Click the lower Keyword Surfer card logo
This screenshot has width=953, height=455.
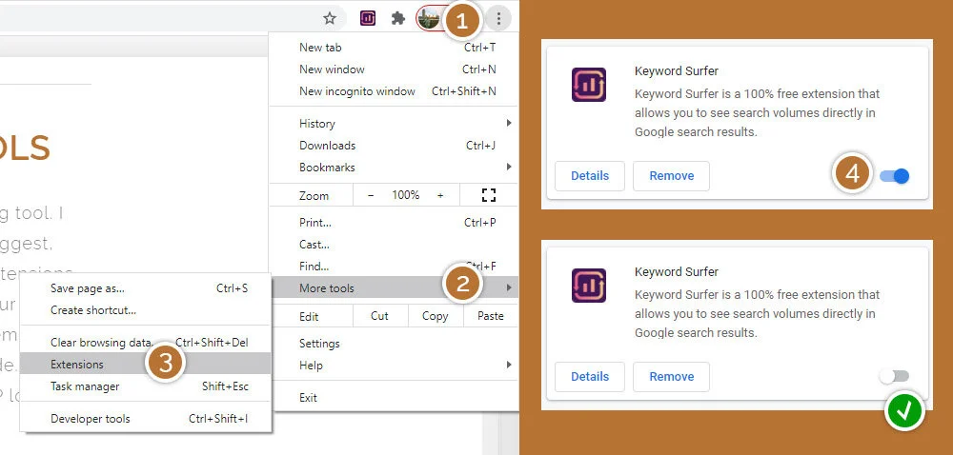[588, 286]
